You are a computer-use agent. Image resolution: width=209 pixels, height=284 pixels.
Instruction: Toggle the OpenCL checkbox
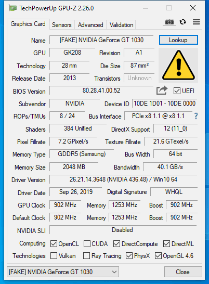click(54, 244)
